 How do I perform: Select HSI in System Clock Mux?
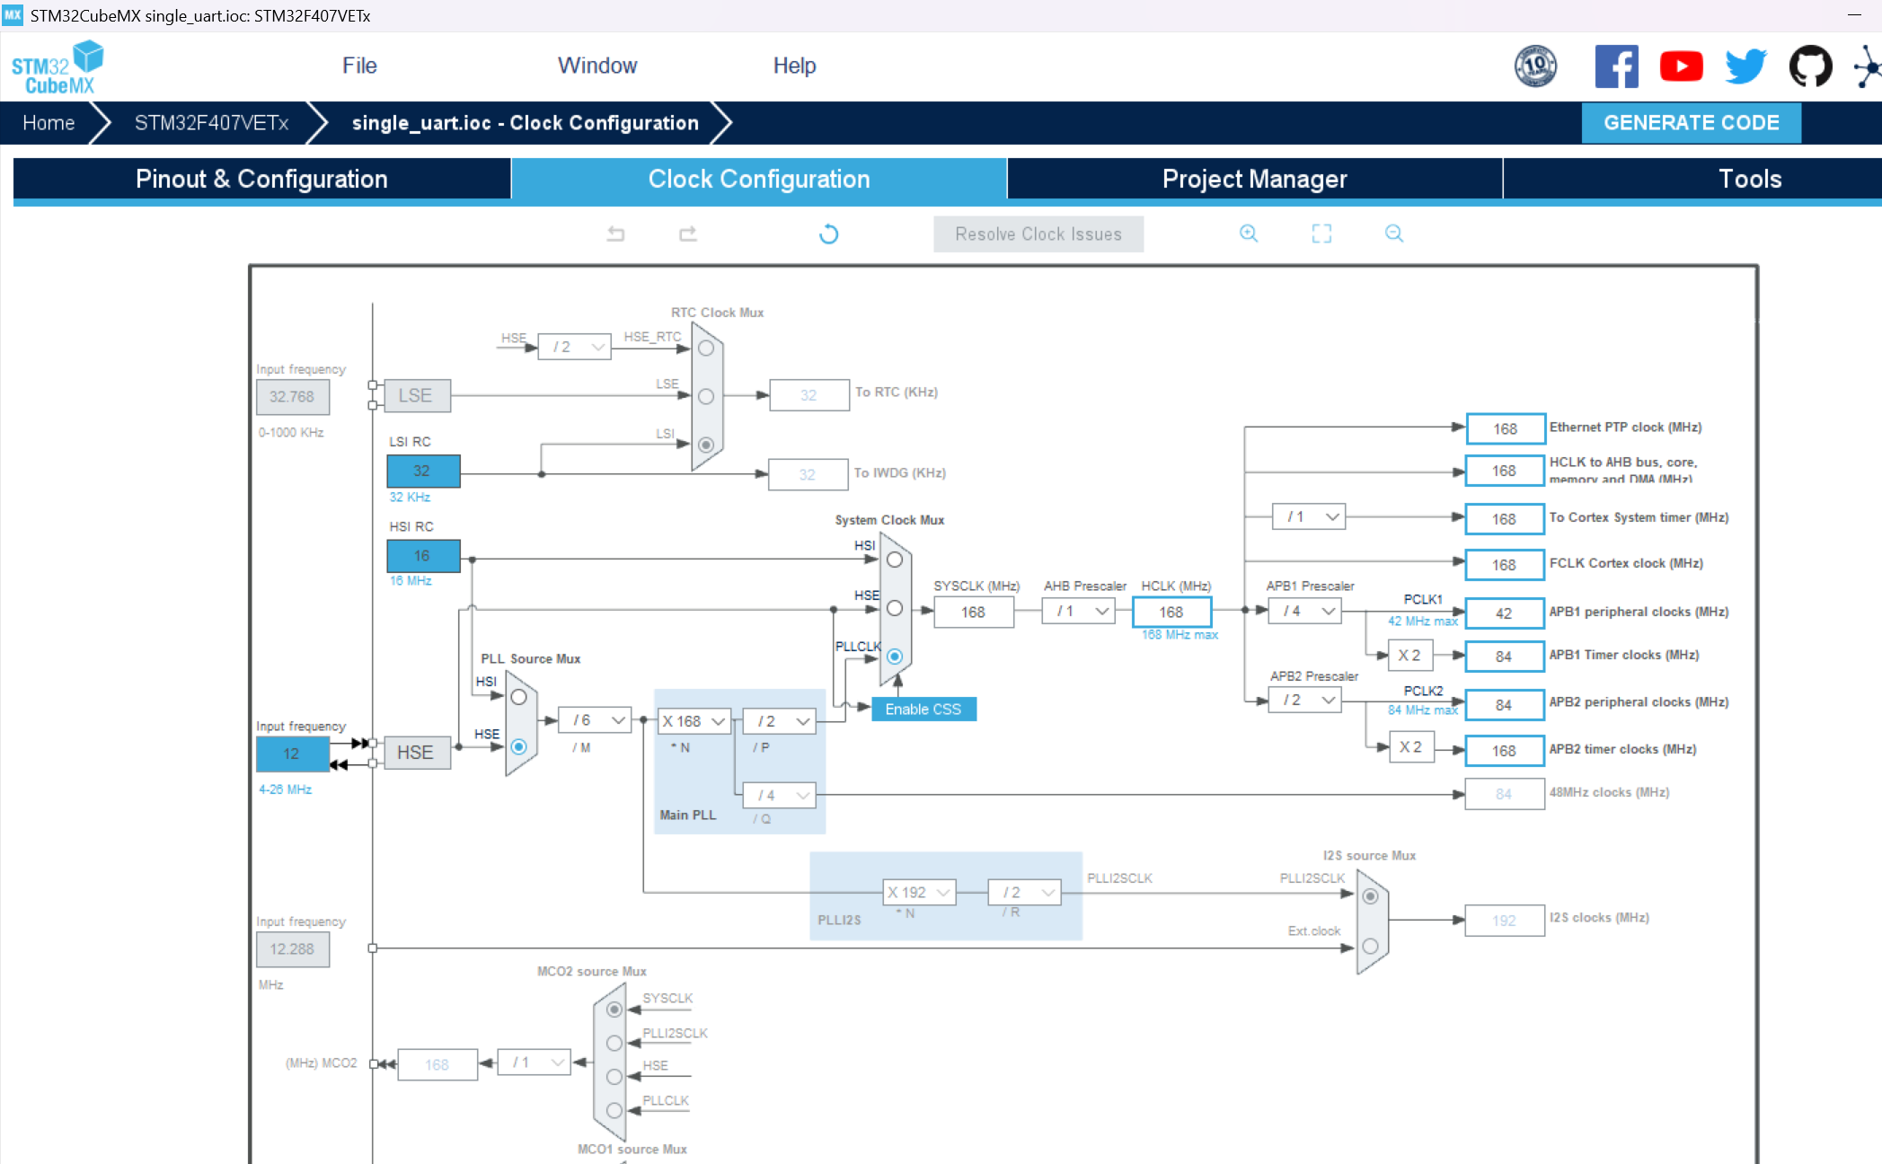[x=895, y=560]
